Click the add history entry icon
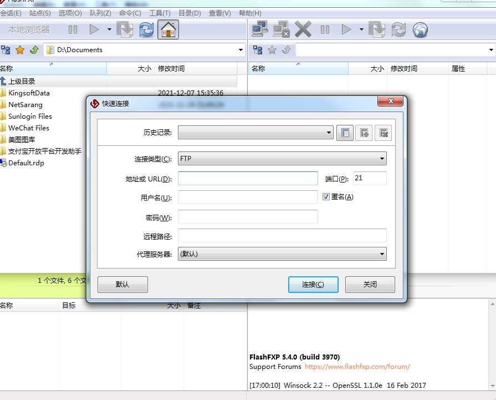The width and height of the screenshot is (496, 400). (364, 133)
